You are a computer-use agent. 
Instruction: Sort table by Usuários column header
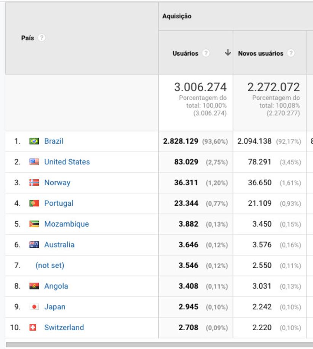tap(185, 53)
